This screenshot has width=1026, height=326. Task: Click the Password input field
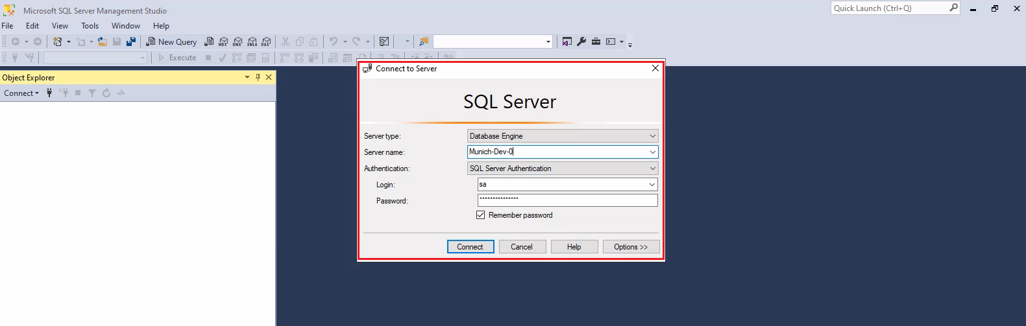click(568, 200)
